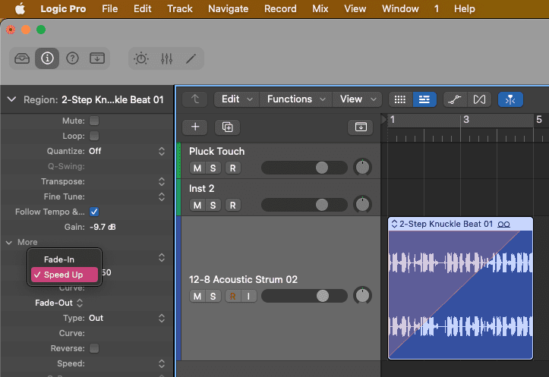The image size is (549, 377).
Task: Click the loop icon on 2-Step Knuckle Beat region
Action: coord(504,225)
